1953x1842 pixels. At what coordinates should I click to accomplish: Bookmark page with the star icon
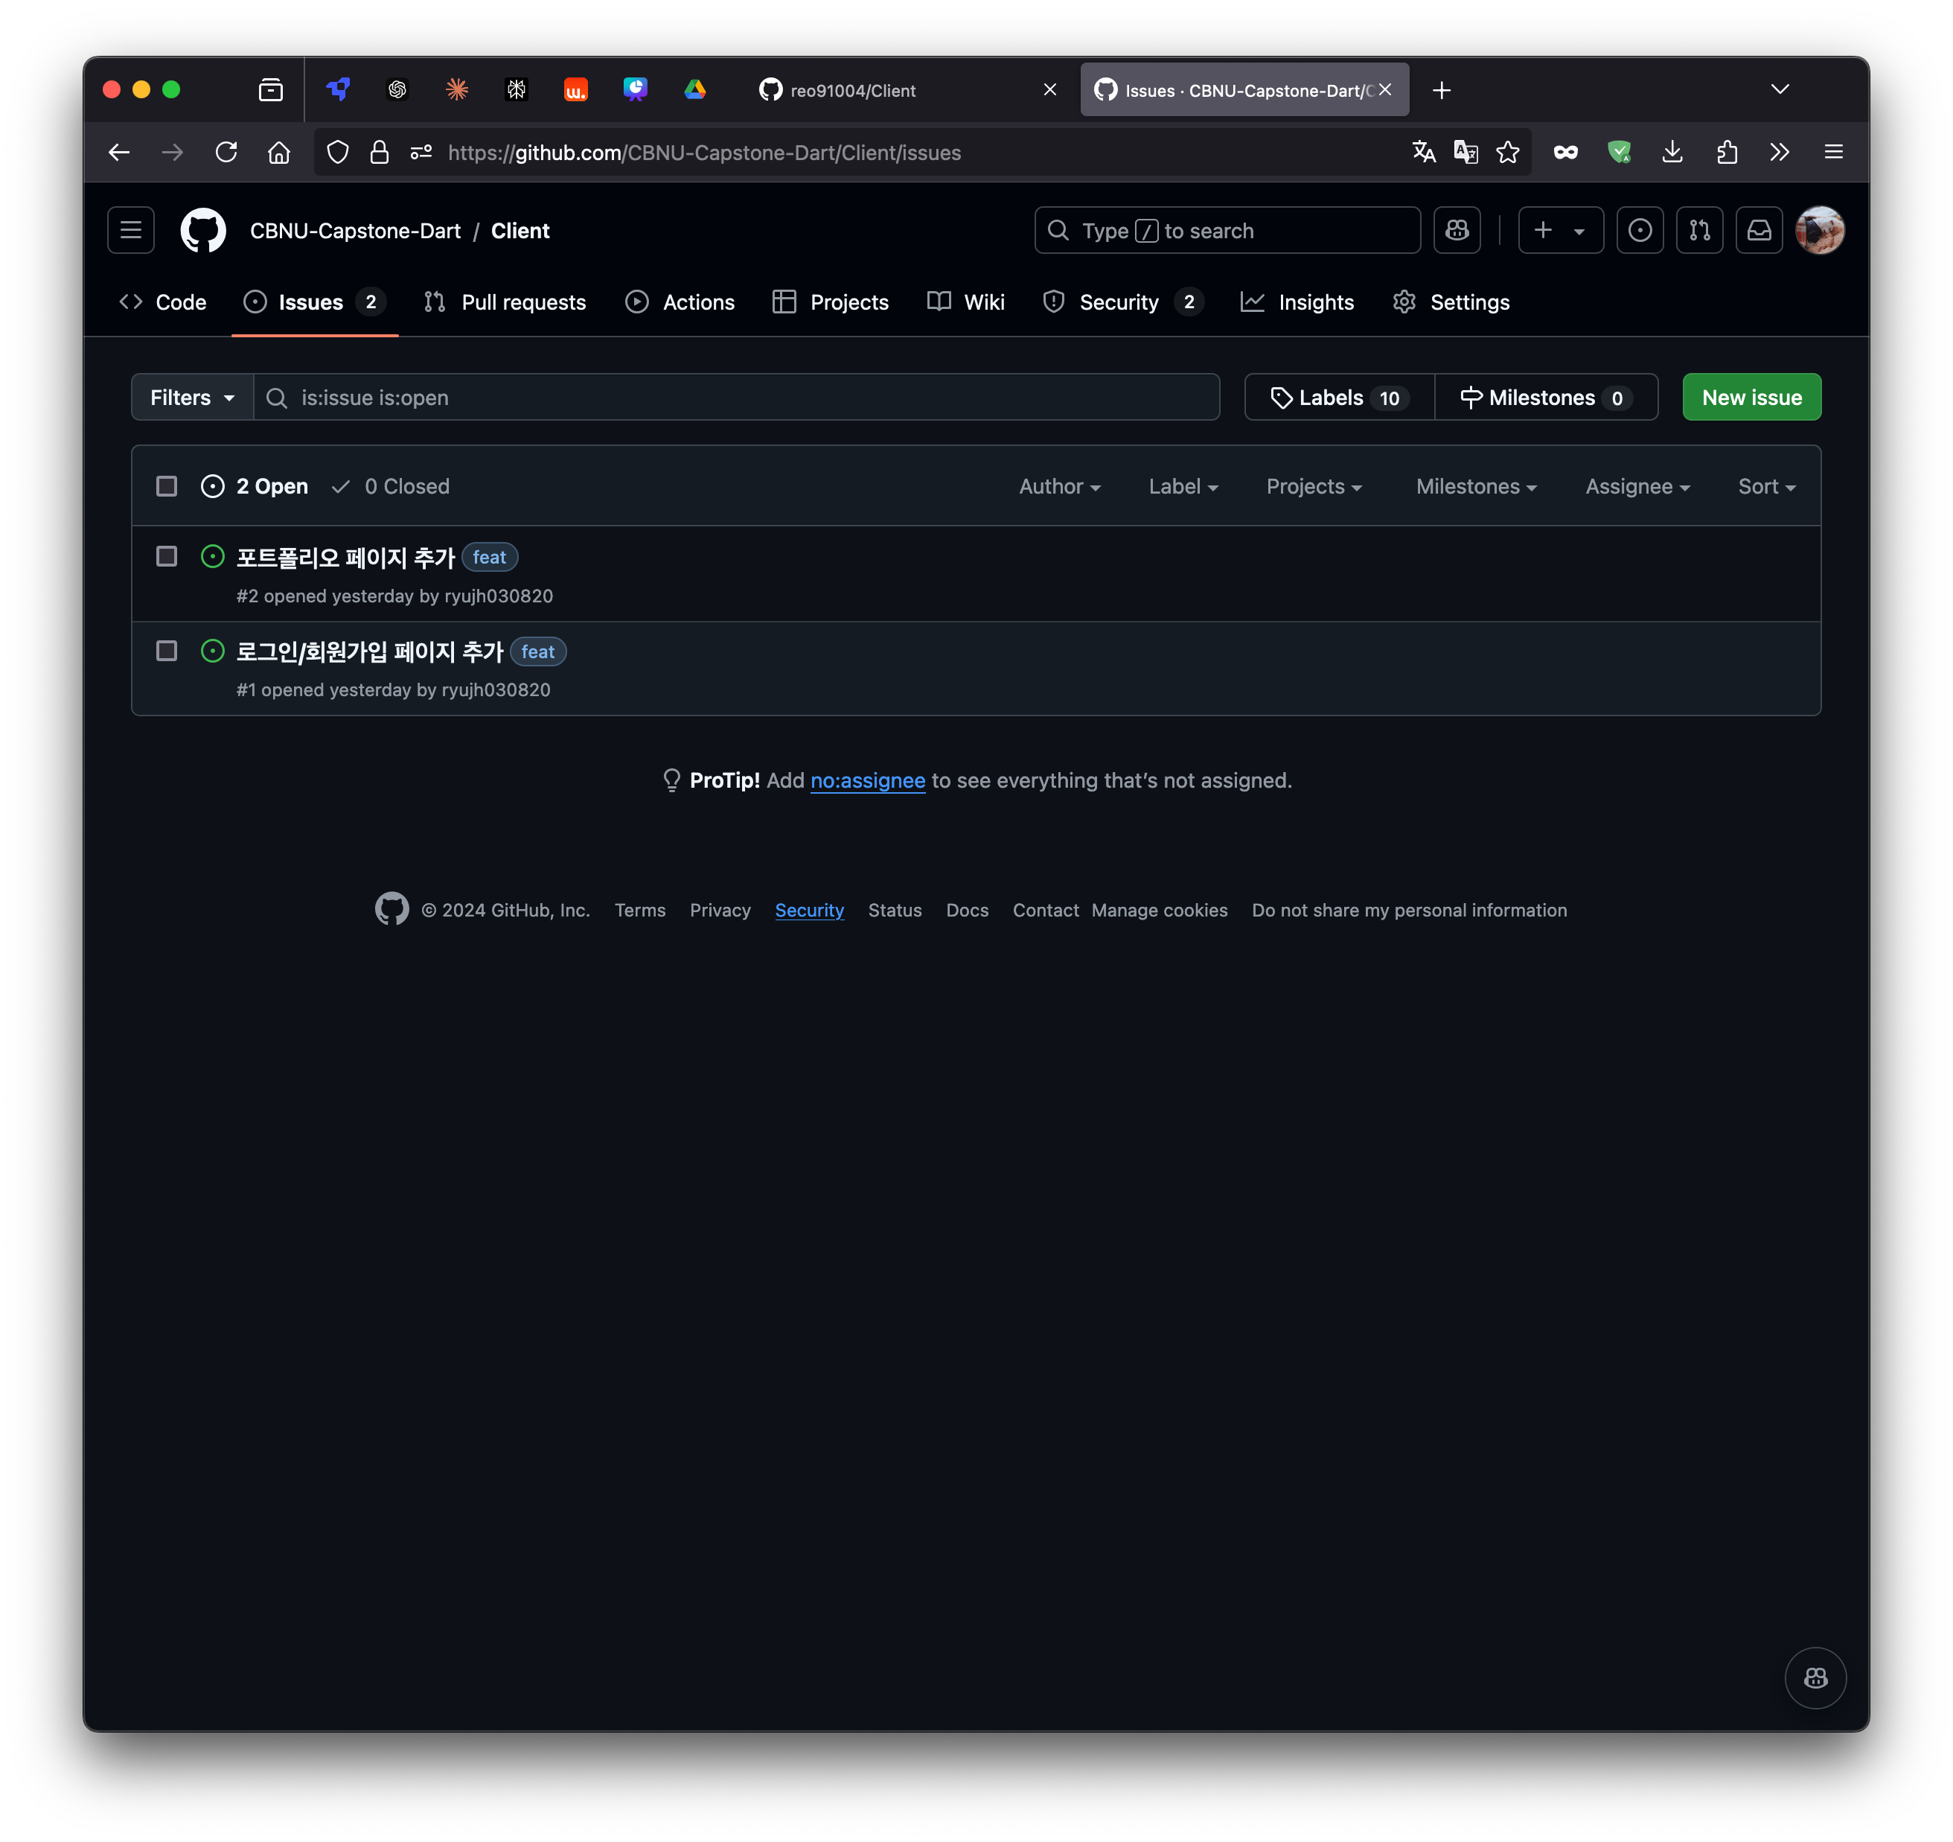(1508, 153)
